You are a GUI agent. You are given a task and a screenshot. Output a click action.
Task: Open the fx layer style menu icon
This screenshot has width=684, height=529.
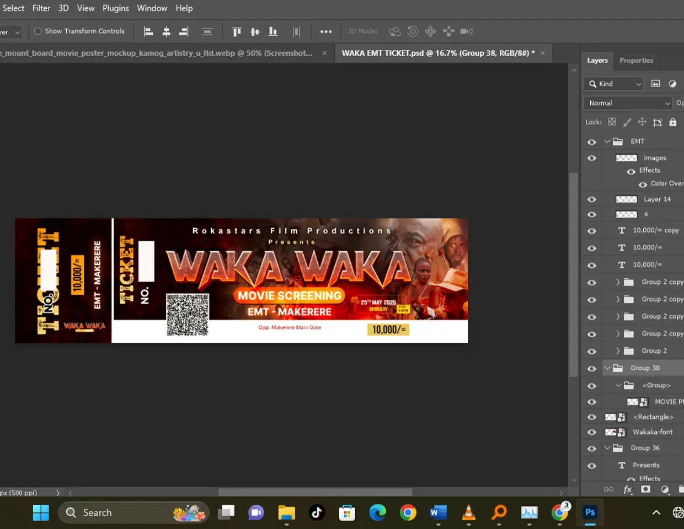(628, 489)
